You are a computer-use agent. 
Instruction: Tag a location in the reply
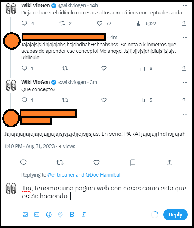(x=60, y=215)
